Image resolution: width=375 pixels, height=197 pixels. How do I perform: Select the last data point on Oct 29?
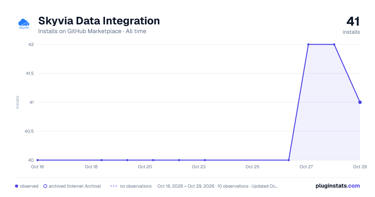(360, 102)
